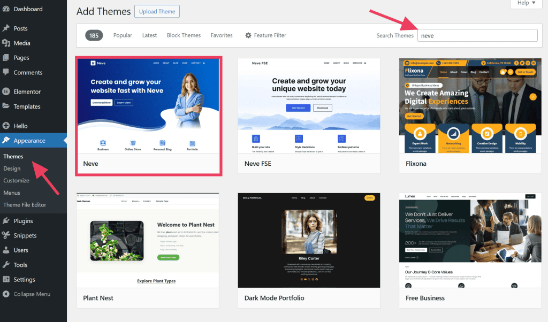Click the Templates sidebar icon
Viewport: 548px width, 322px height.
coord(7,106)
